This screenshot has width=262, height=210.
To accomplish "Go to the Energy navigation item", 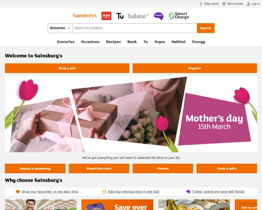I will tap(199, 42).
